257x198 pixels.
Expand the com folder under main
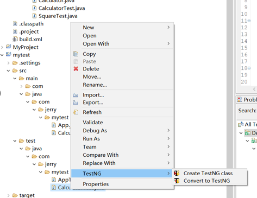(x=21, y=86)
